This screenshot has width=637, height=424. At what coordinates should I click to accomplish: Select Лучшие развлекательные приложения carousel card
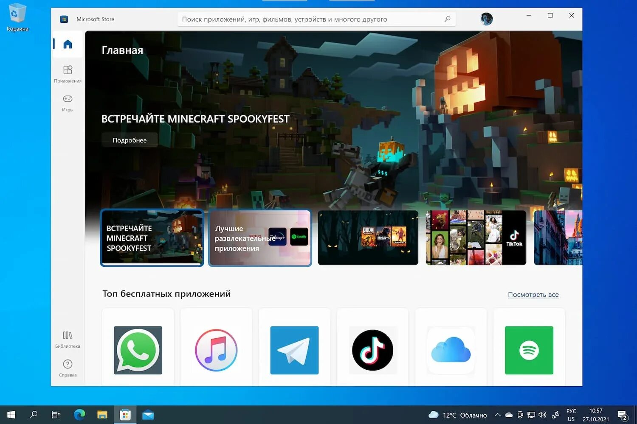click(260, 238)
